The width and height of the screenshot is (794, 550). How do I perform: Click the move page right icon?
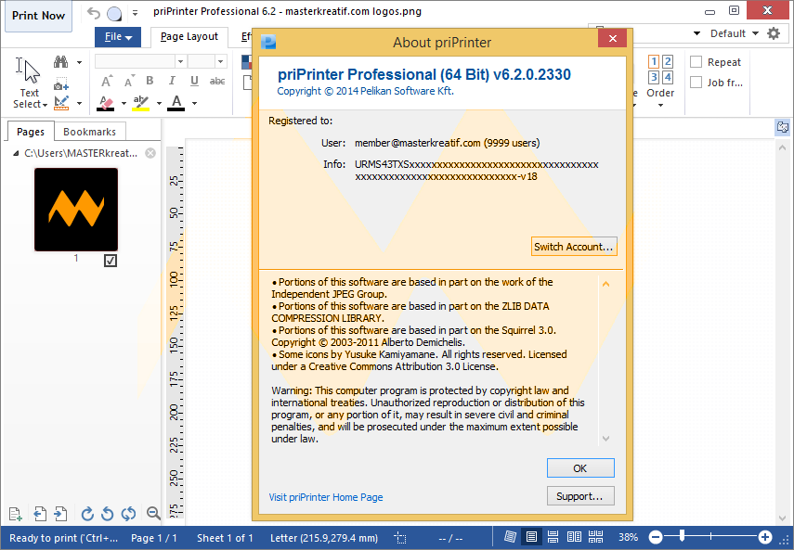[60, 514]
